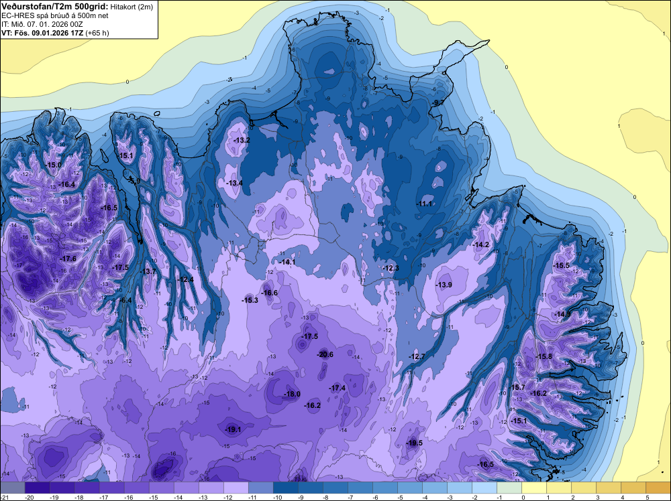Click the -14.1 temperature label
The width and height of the screenshot is (671, 501).
(287, 262)
